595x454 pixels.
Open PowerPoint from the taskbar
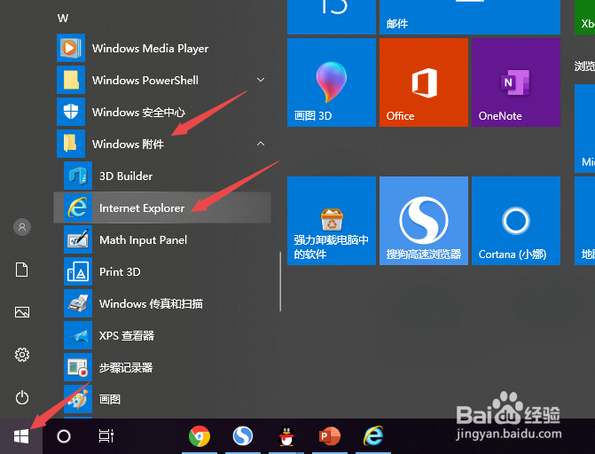(330, 436)
